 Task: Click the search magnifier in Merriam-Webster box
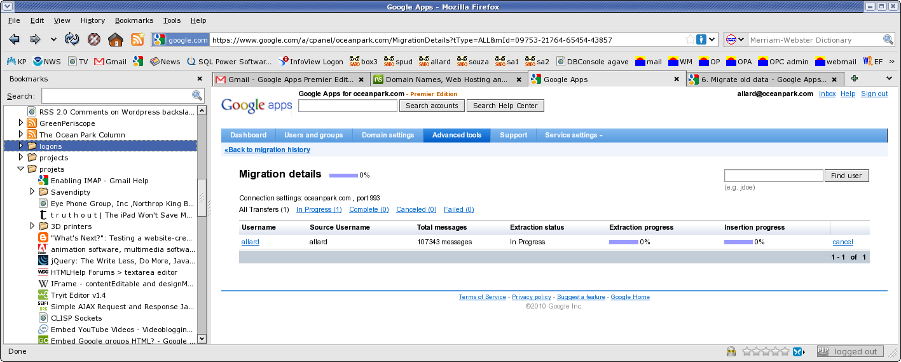point(888,39)
